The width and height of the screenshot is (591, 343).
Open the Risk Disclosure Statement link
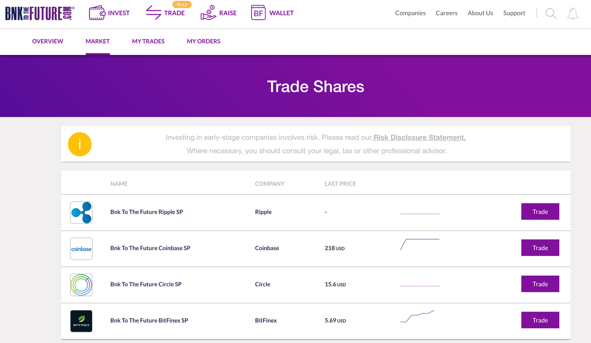[x=419, y=138]
